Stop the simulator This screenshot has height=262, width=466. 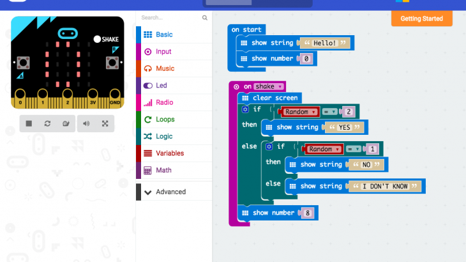pos(29,123)
